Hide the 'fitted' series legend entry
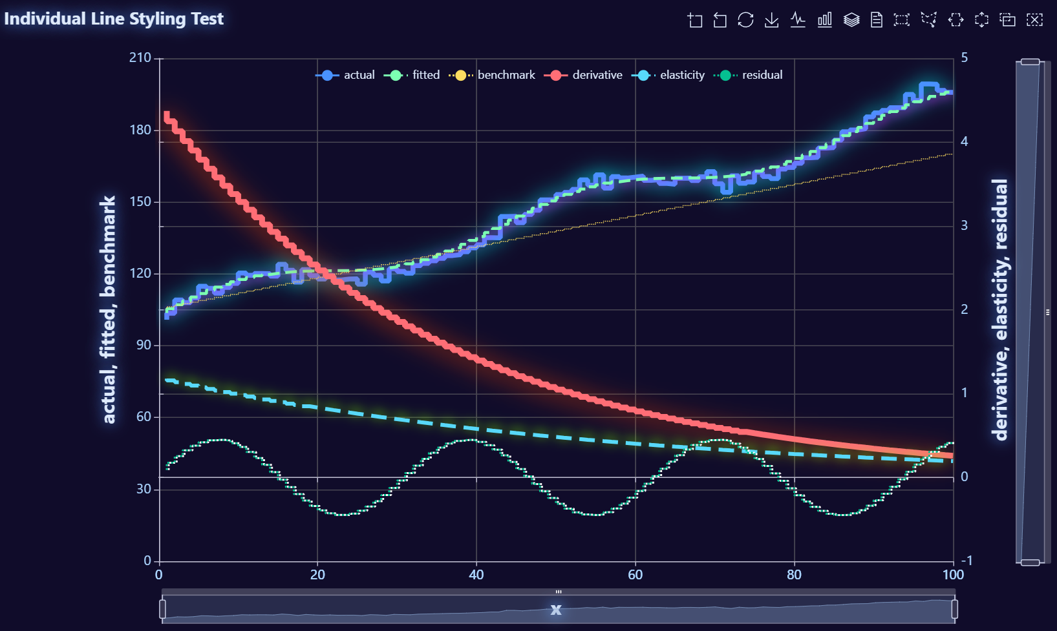This screenshot has height=631, width=1057. coord(412,75)
